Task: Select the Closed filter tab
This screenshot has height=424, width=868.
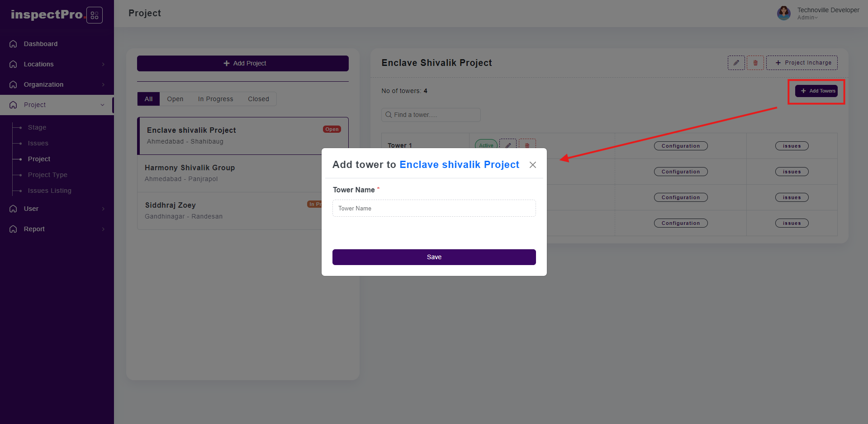Action: (258, 99)
